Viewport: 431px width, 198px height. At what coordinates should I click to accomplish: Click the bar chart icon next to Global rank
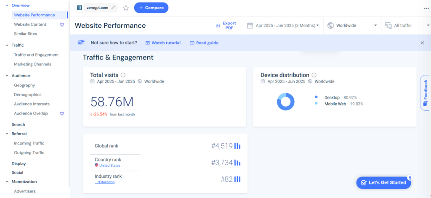coord(237,146)
